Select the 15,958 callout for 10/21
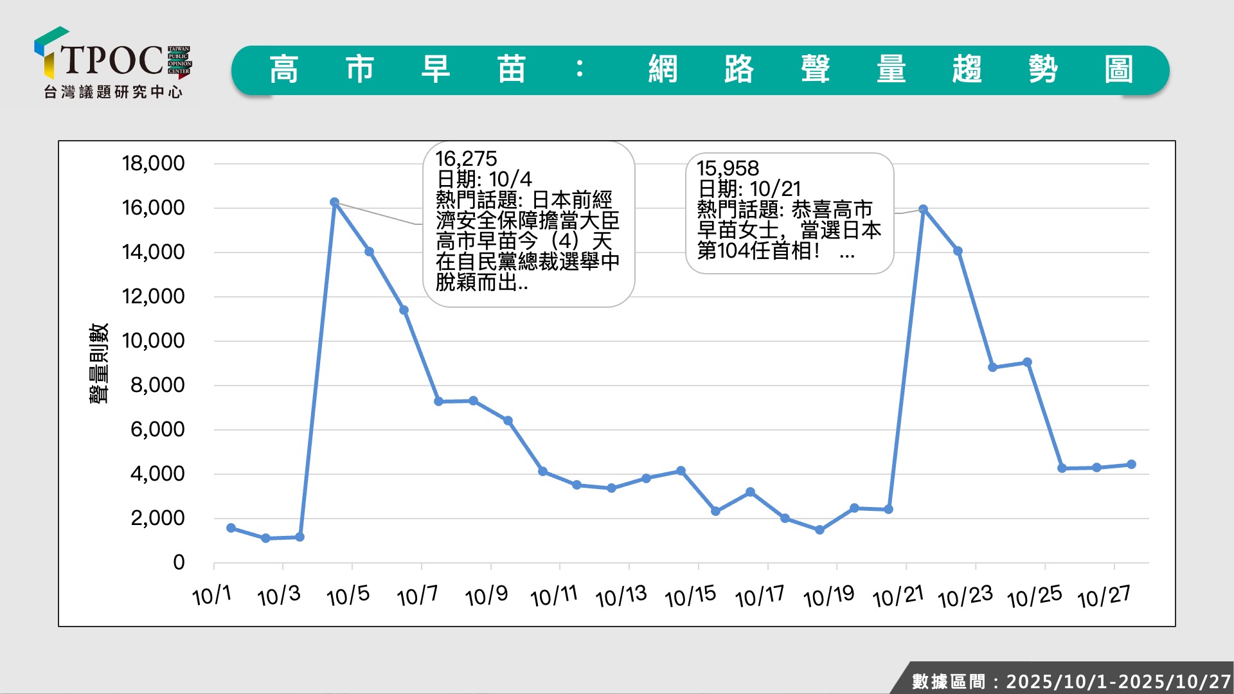1234x694 pixels. [x=789, y=212]
